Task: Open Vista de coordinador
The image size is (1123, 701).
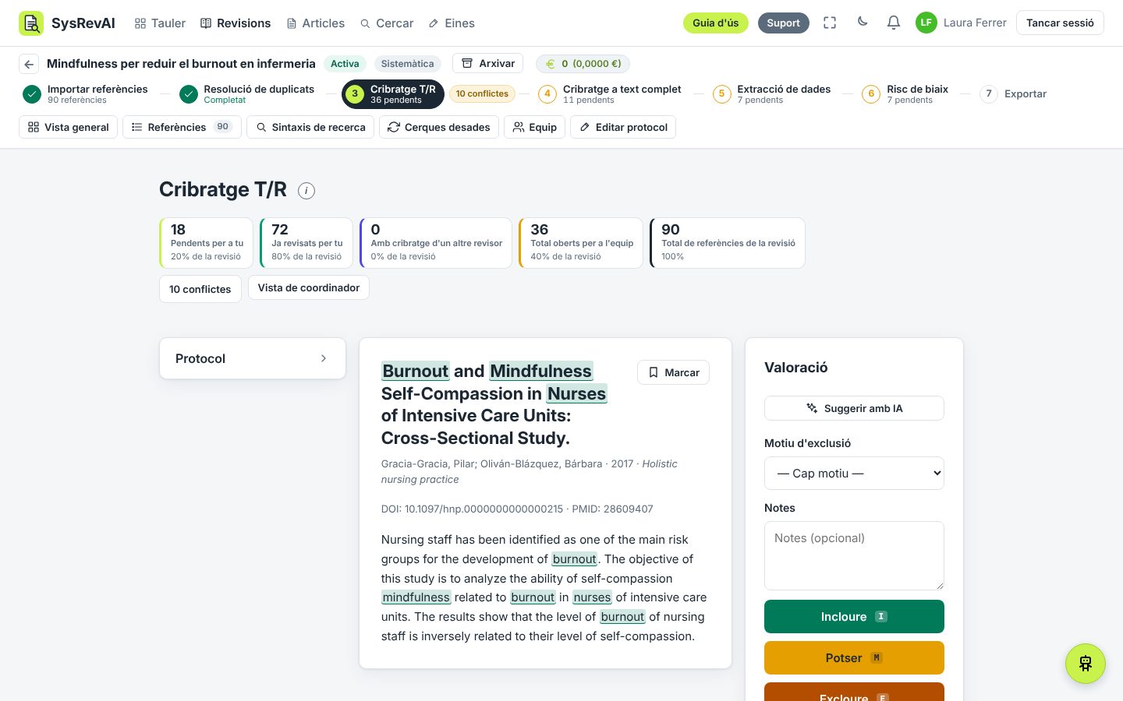Action: pos(309,288)
